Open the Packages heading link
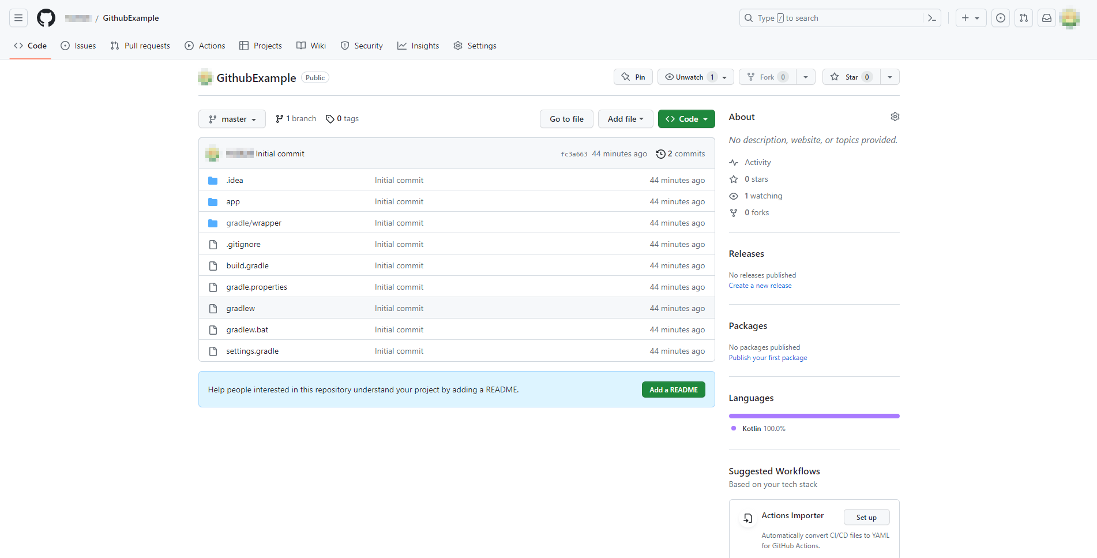Image resolution: width=1097 pixels, height=558 pixels. click(x=748, y=326)
